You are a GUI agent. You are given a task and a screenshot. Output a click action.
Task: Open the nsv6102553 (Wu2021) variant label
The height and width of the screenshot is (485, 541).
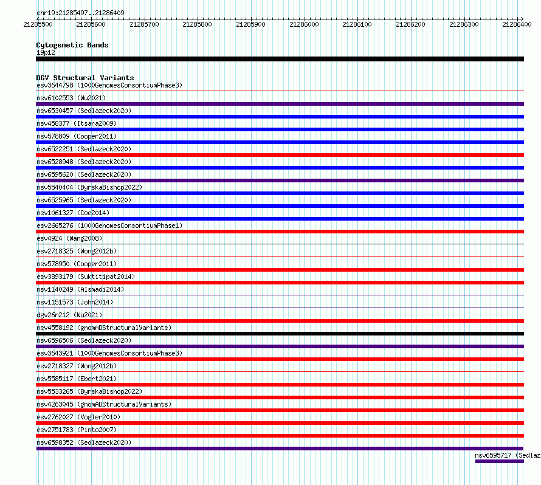[x=71, y=98]
